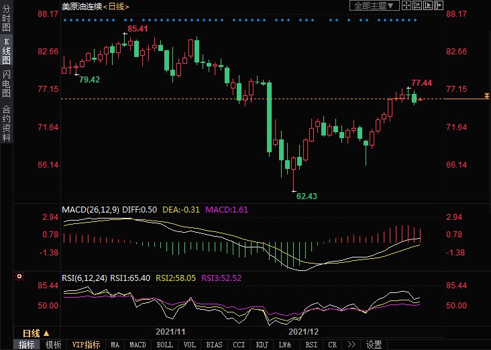Click the crosshair cursor icon in top toolbar
Image resolution: width=491 pixels, height=350 pixels.
click(406, 5)
